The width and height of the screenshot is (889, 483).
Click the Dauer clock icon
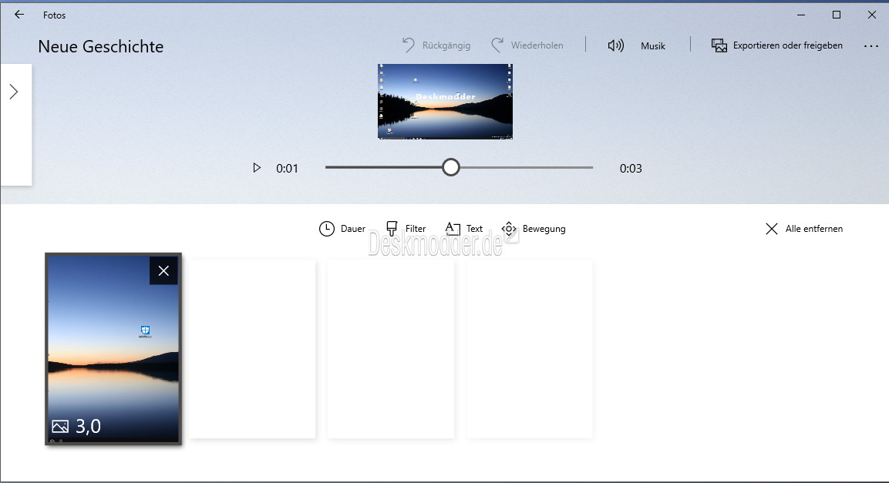tap(327, 229)
